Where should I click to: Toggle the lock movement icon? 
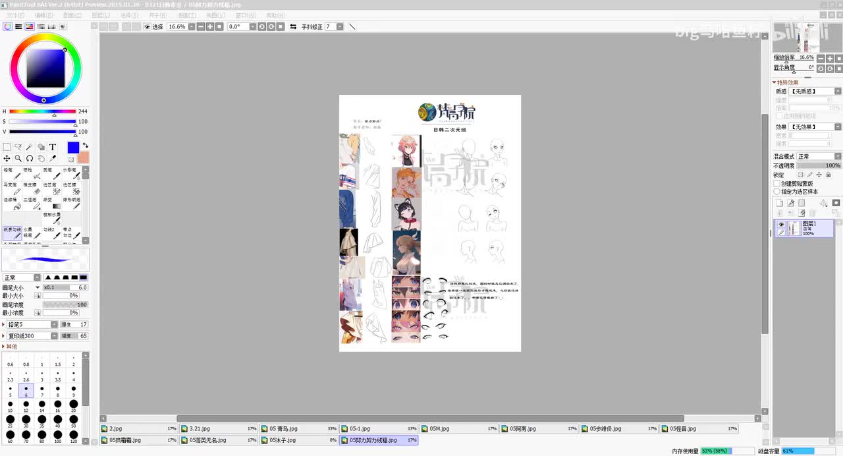[x=819, y=175]
